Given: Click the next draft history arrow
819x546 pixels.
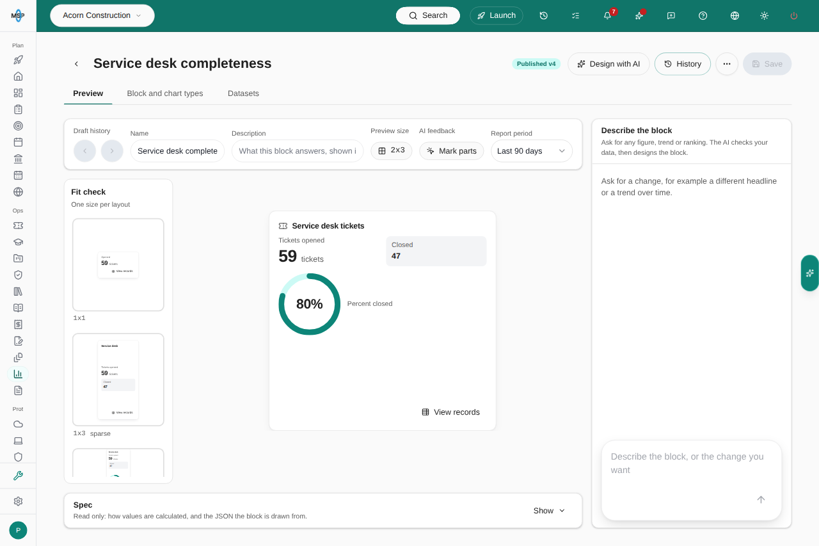Looking at the screenshot, I should point(112,150).
